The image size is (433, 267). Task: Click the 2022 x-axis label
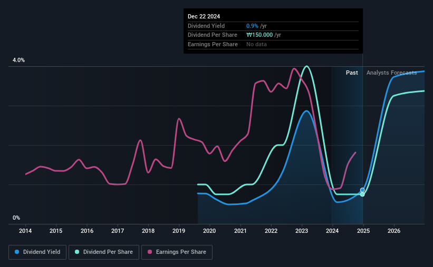coord(271,231)
